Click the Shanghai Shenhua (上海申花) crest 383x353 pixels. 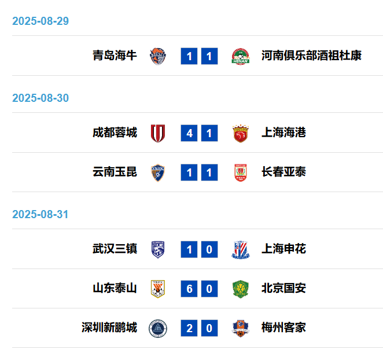point(241,249)
